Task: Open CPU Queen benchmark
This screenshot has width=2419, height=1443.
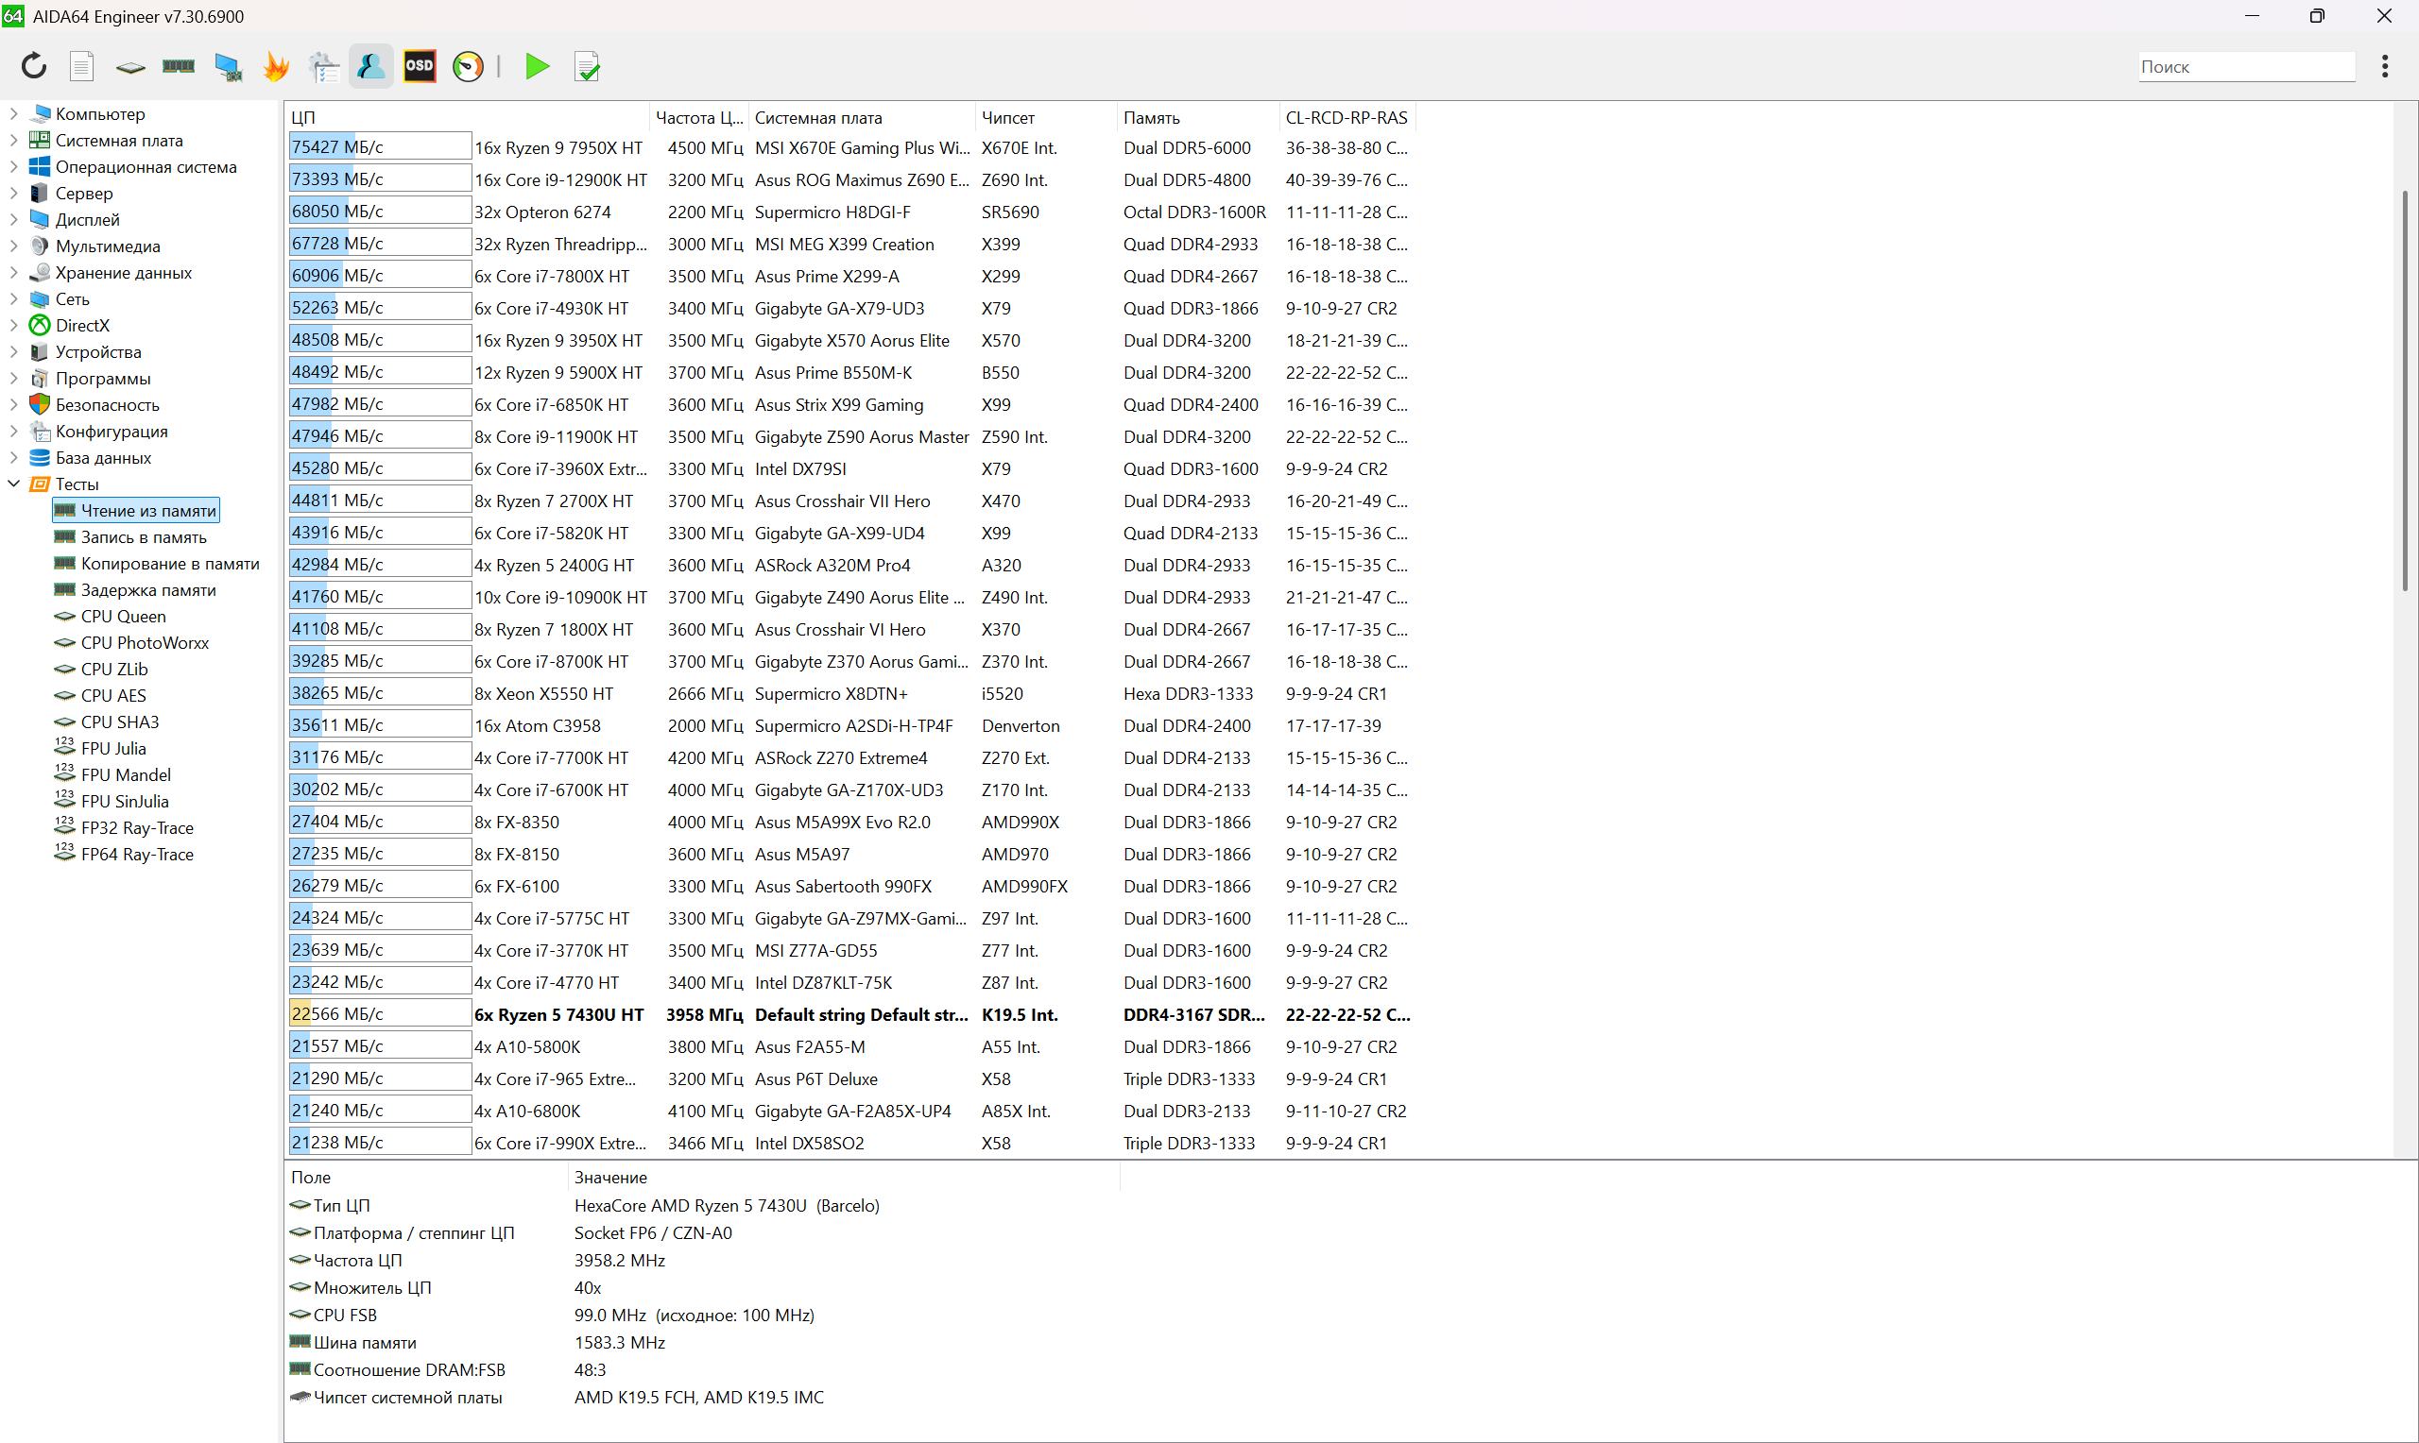Action: pos(111,617)
